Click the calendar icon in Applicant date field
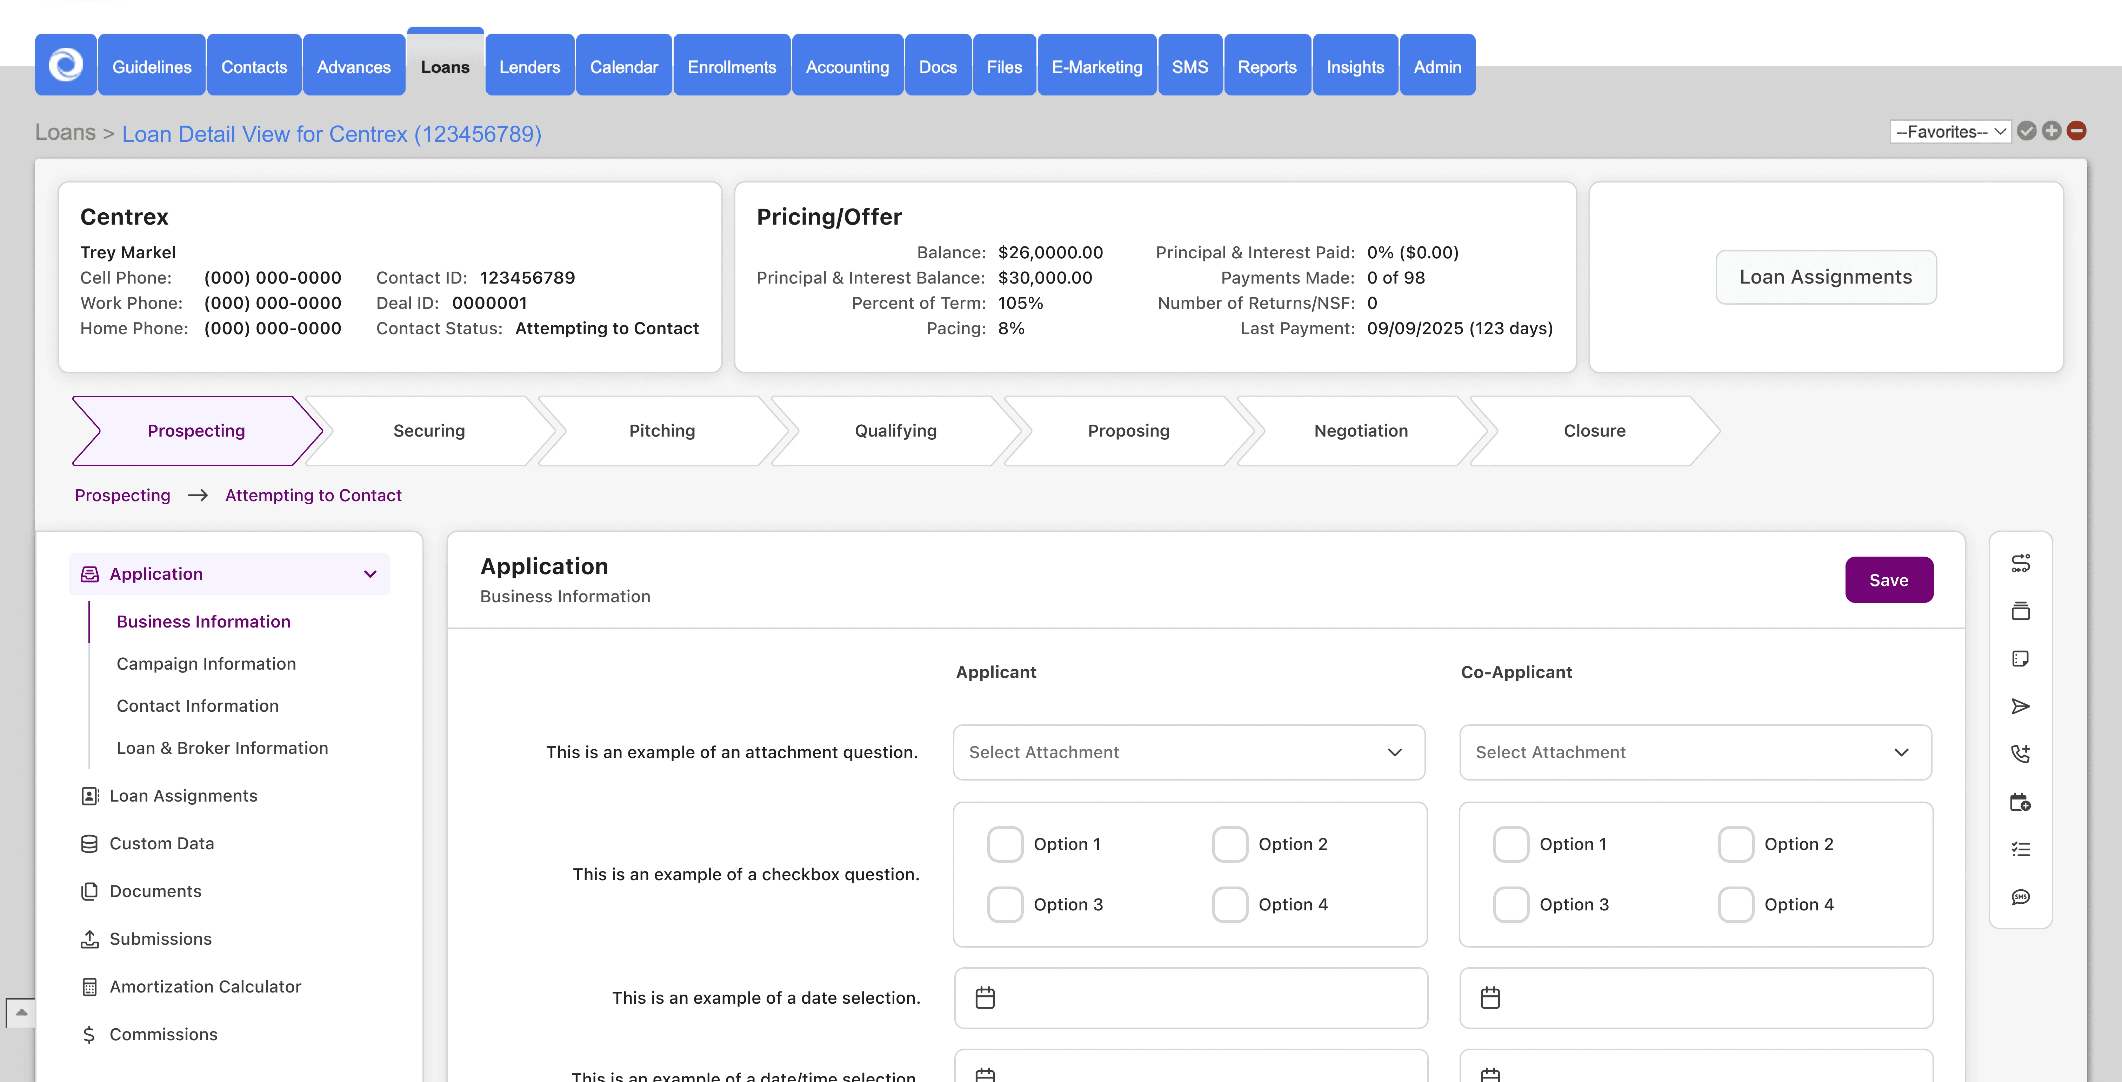 [x=985, y=998]
